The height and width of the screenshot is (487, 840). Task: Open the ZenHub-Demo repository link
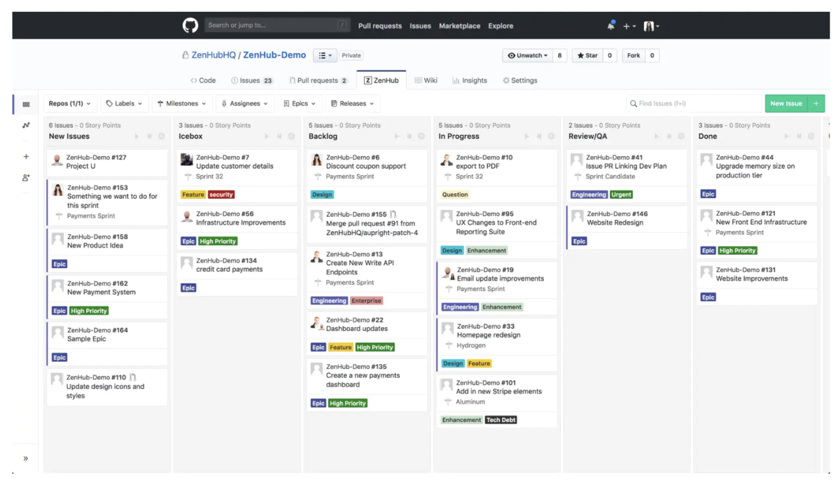click(x=274, y=55)
